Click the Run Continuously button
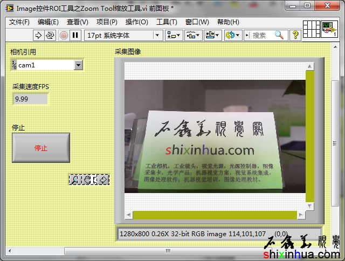The height and width of the screenshot is (261, 345). pos(50,35)
